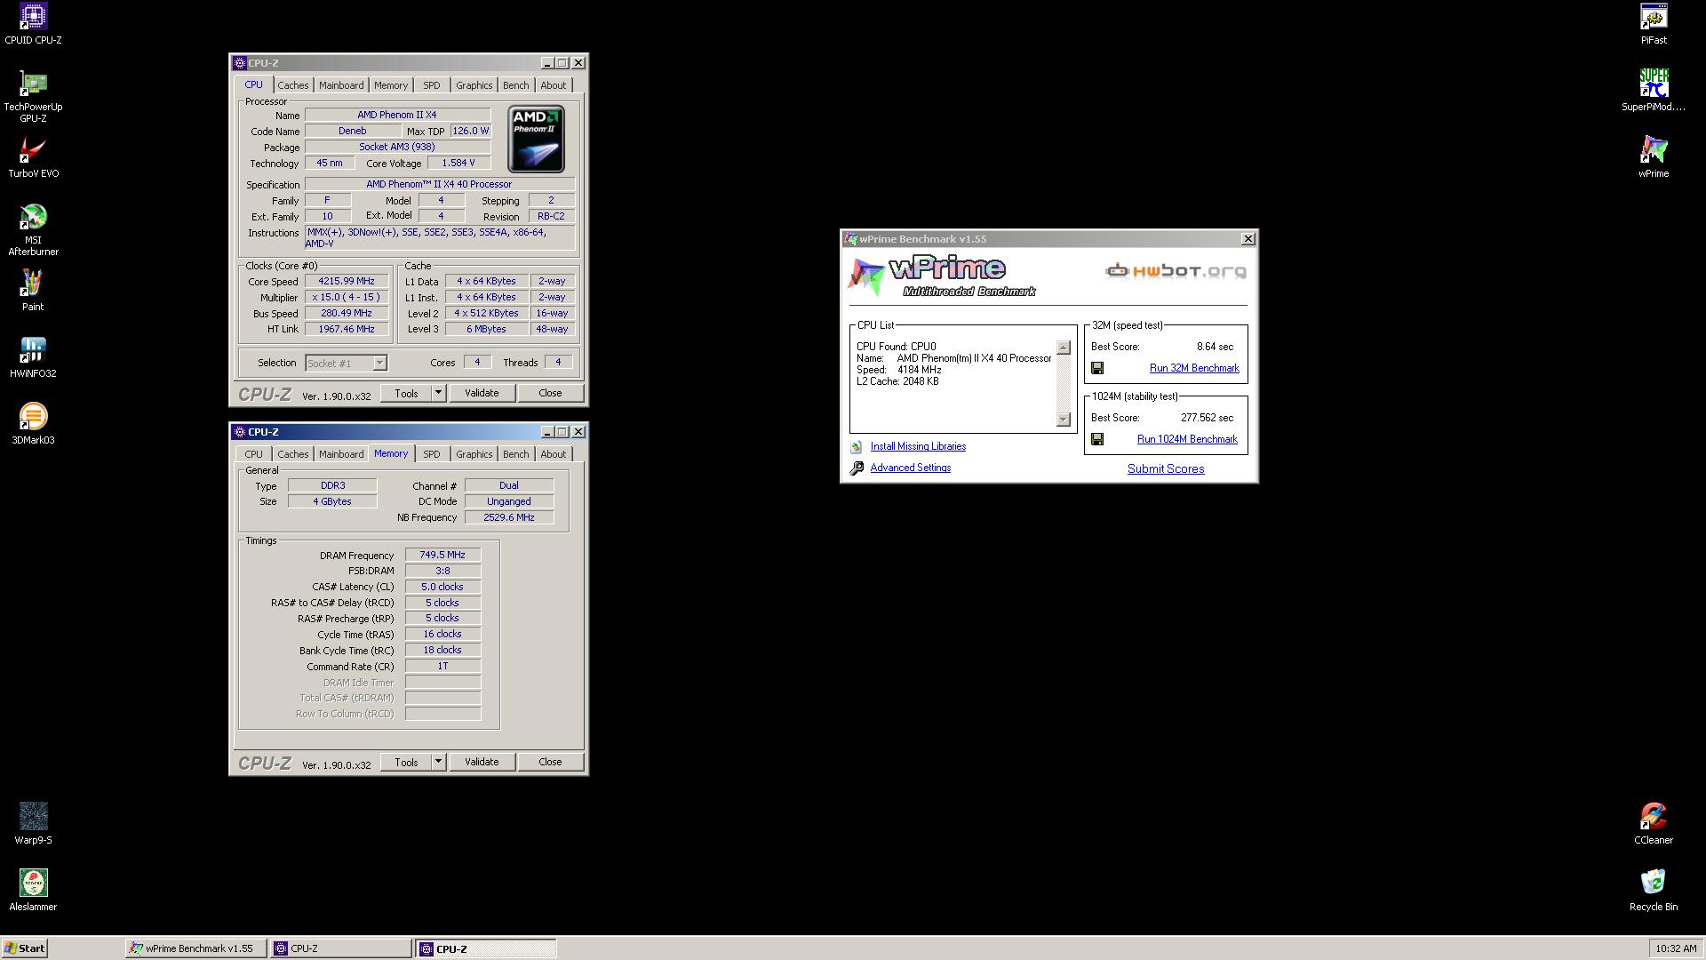Switch to Memory tab in top CPU-Z
Viewport: 1706px width, 960px height.
click(390, 85)
